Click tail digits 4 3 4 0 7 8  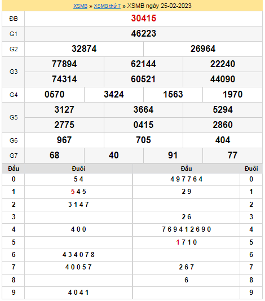coord(78,255)
